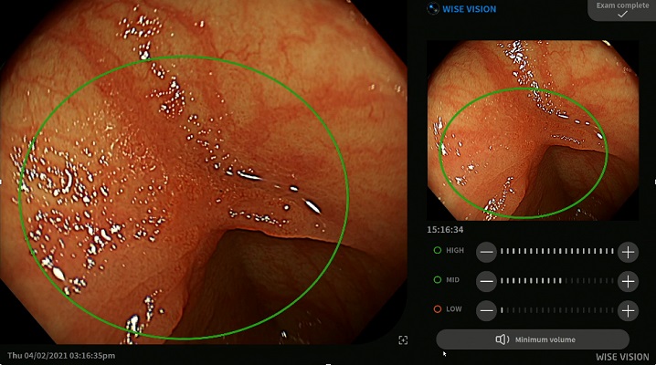The image size is (656, 365).
Task: Open the captured endoscopy thumbnail image
Action: point(533,130)
